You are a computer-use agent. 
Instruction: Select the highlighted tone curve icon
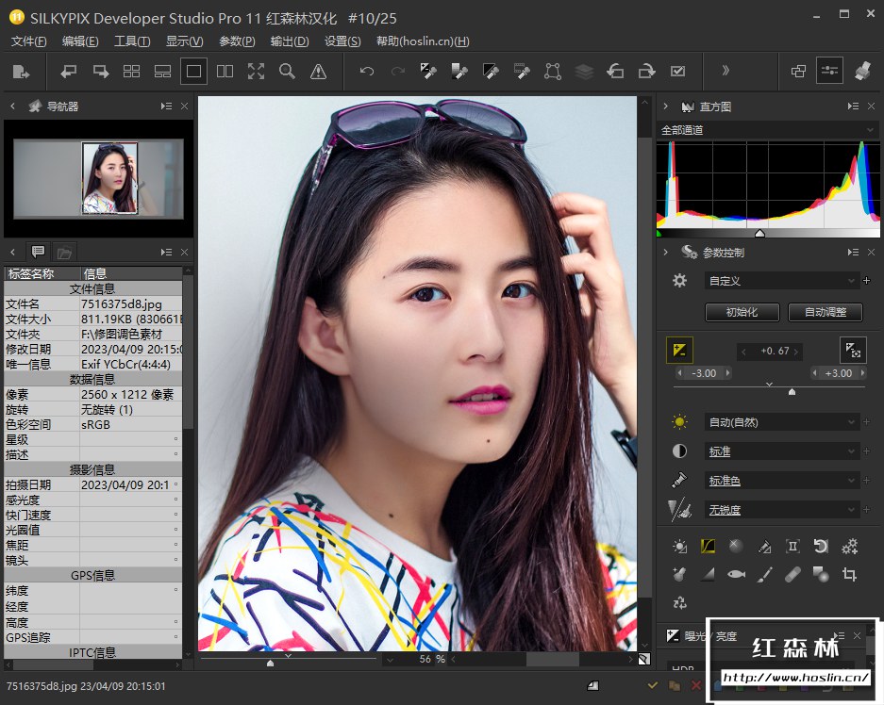click(707, 545)
